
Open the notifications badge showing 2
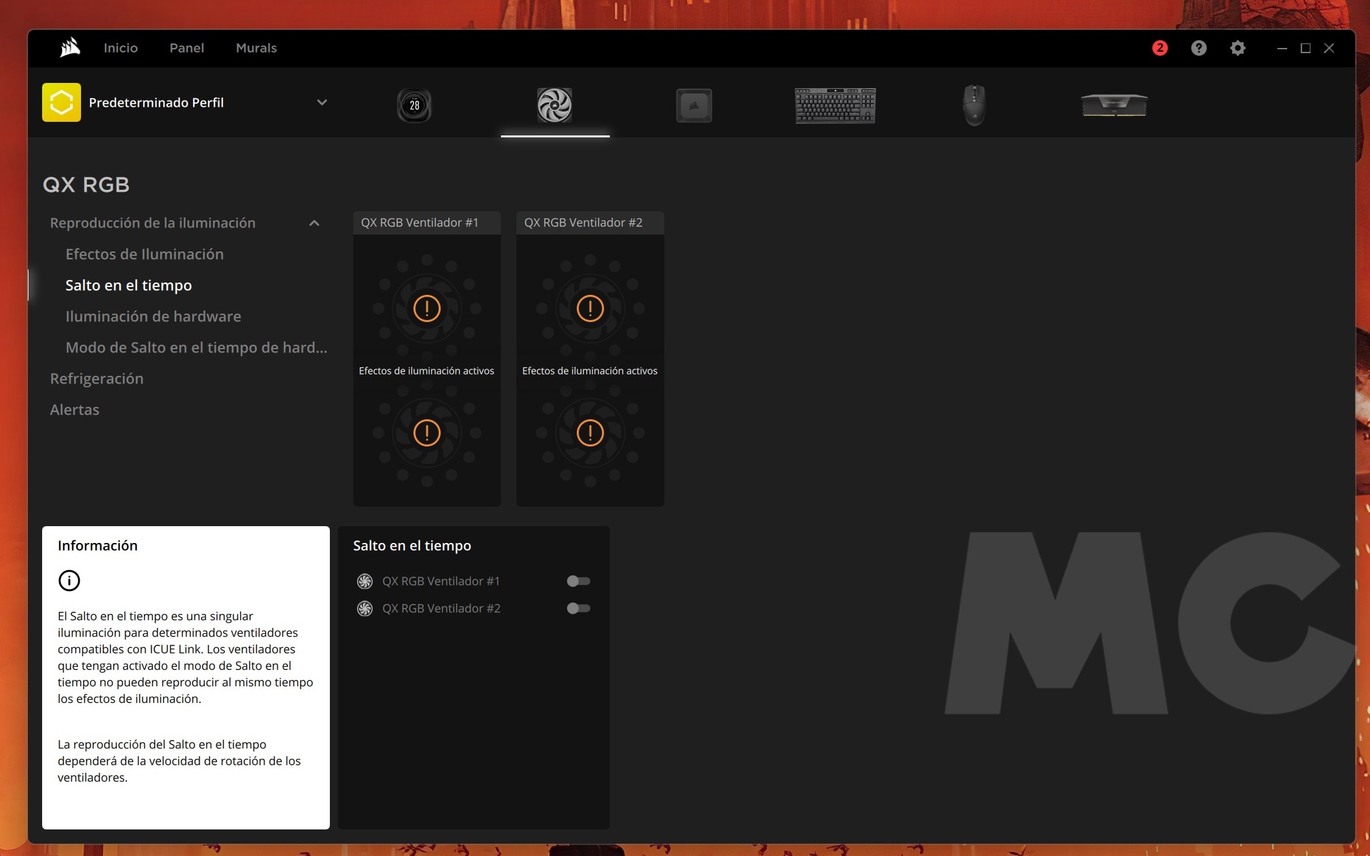tap(1159, 48)
